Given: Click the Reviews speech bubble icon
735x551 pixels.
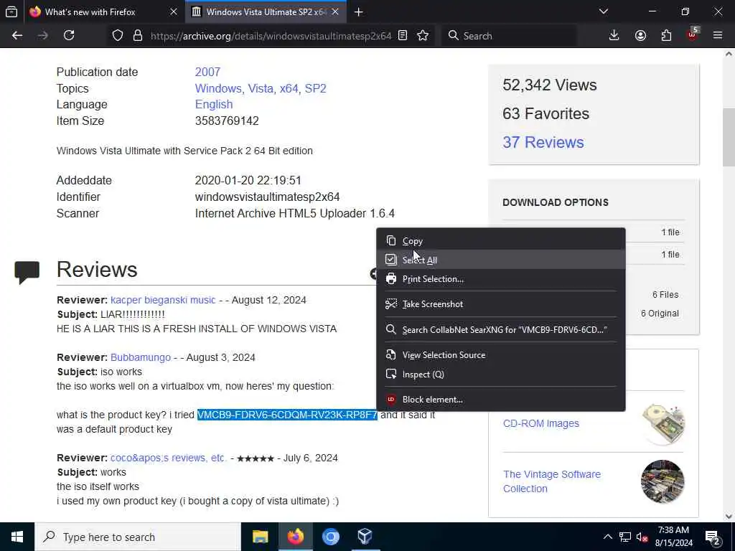Looking at the screenshot, I should pyautogui.click(x=27, y=272).
